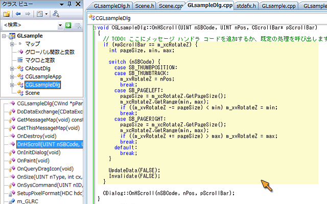Click the OnDestroy method icon
This screenshot has width=327, height=204.
(x=13, y=136)
